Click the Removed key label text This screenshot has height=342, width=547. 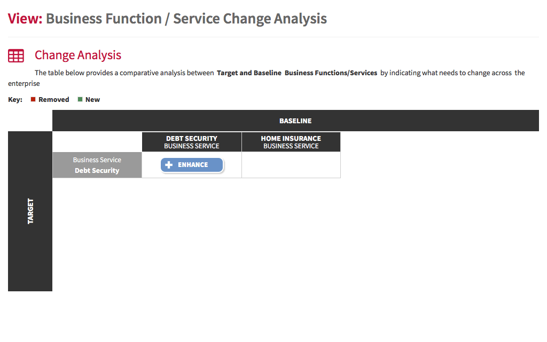(x=54, y=100)
